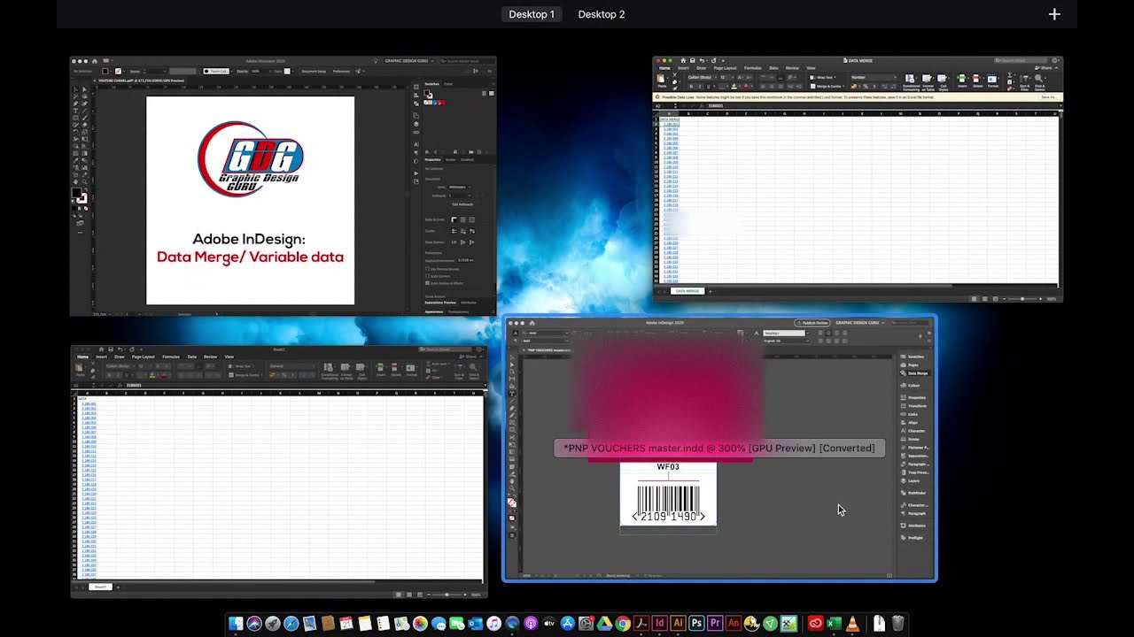
Task: Toggle Bold in DATA MERGE Excel window
Action: coord(692,86)
